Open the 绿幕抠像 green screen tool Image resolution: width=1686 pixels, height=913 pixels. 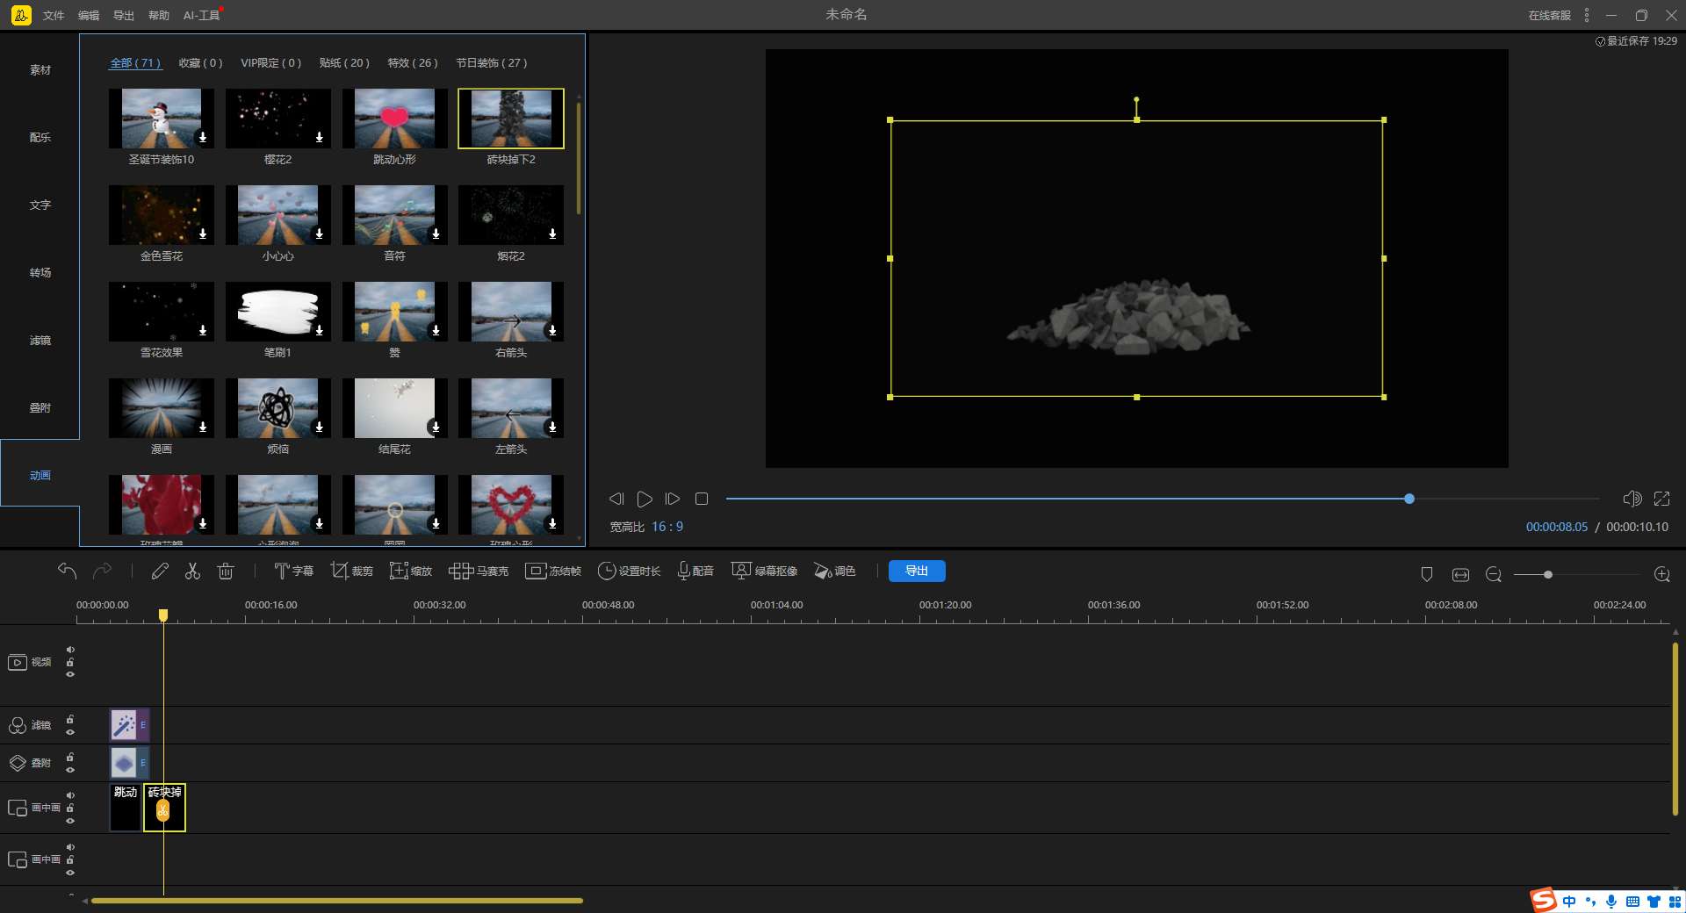click(x=764, y=572)
